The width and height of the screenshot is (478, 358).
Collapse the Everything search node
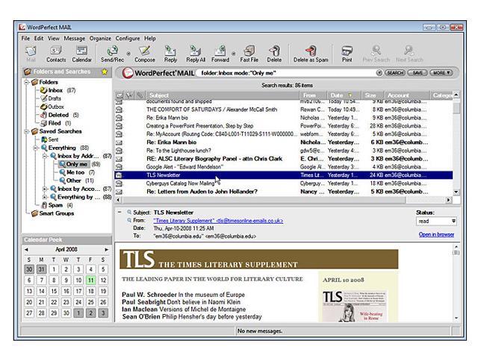click(36, 148)
